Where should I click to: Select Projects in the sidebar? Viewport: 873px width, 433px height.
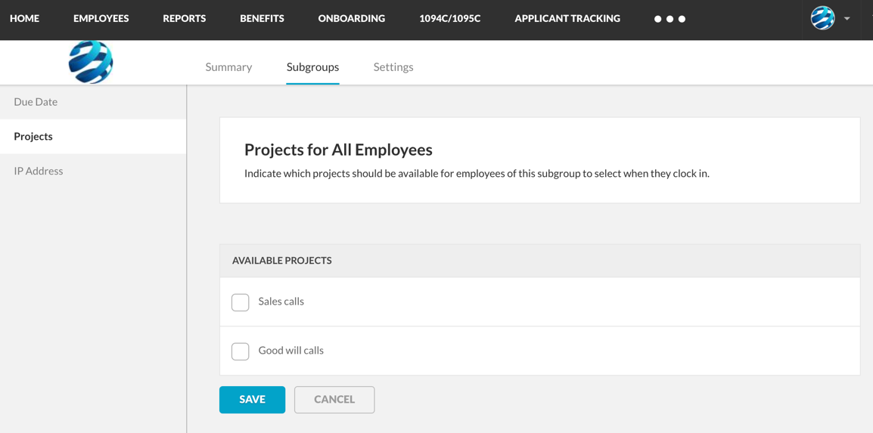pyautogui.click(x=93, y=137)
